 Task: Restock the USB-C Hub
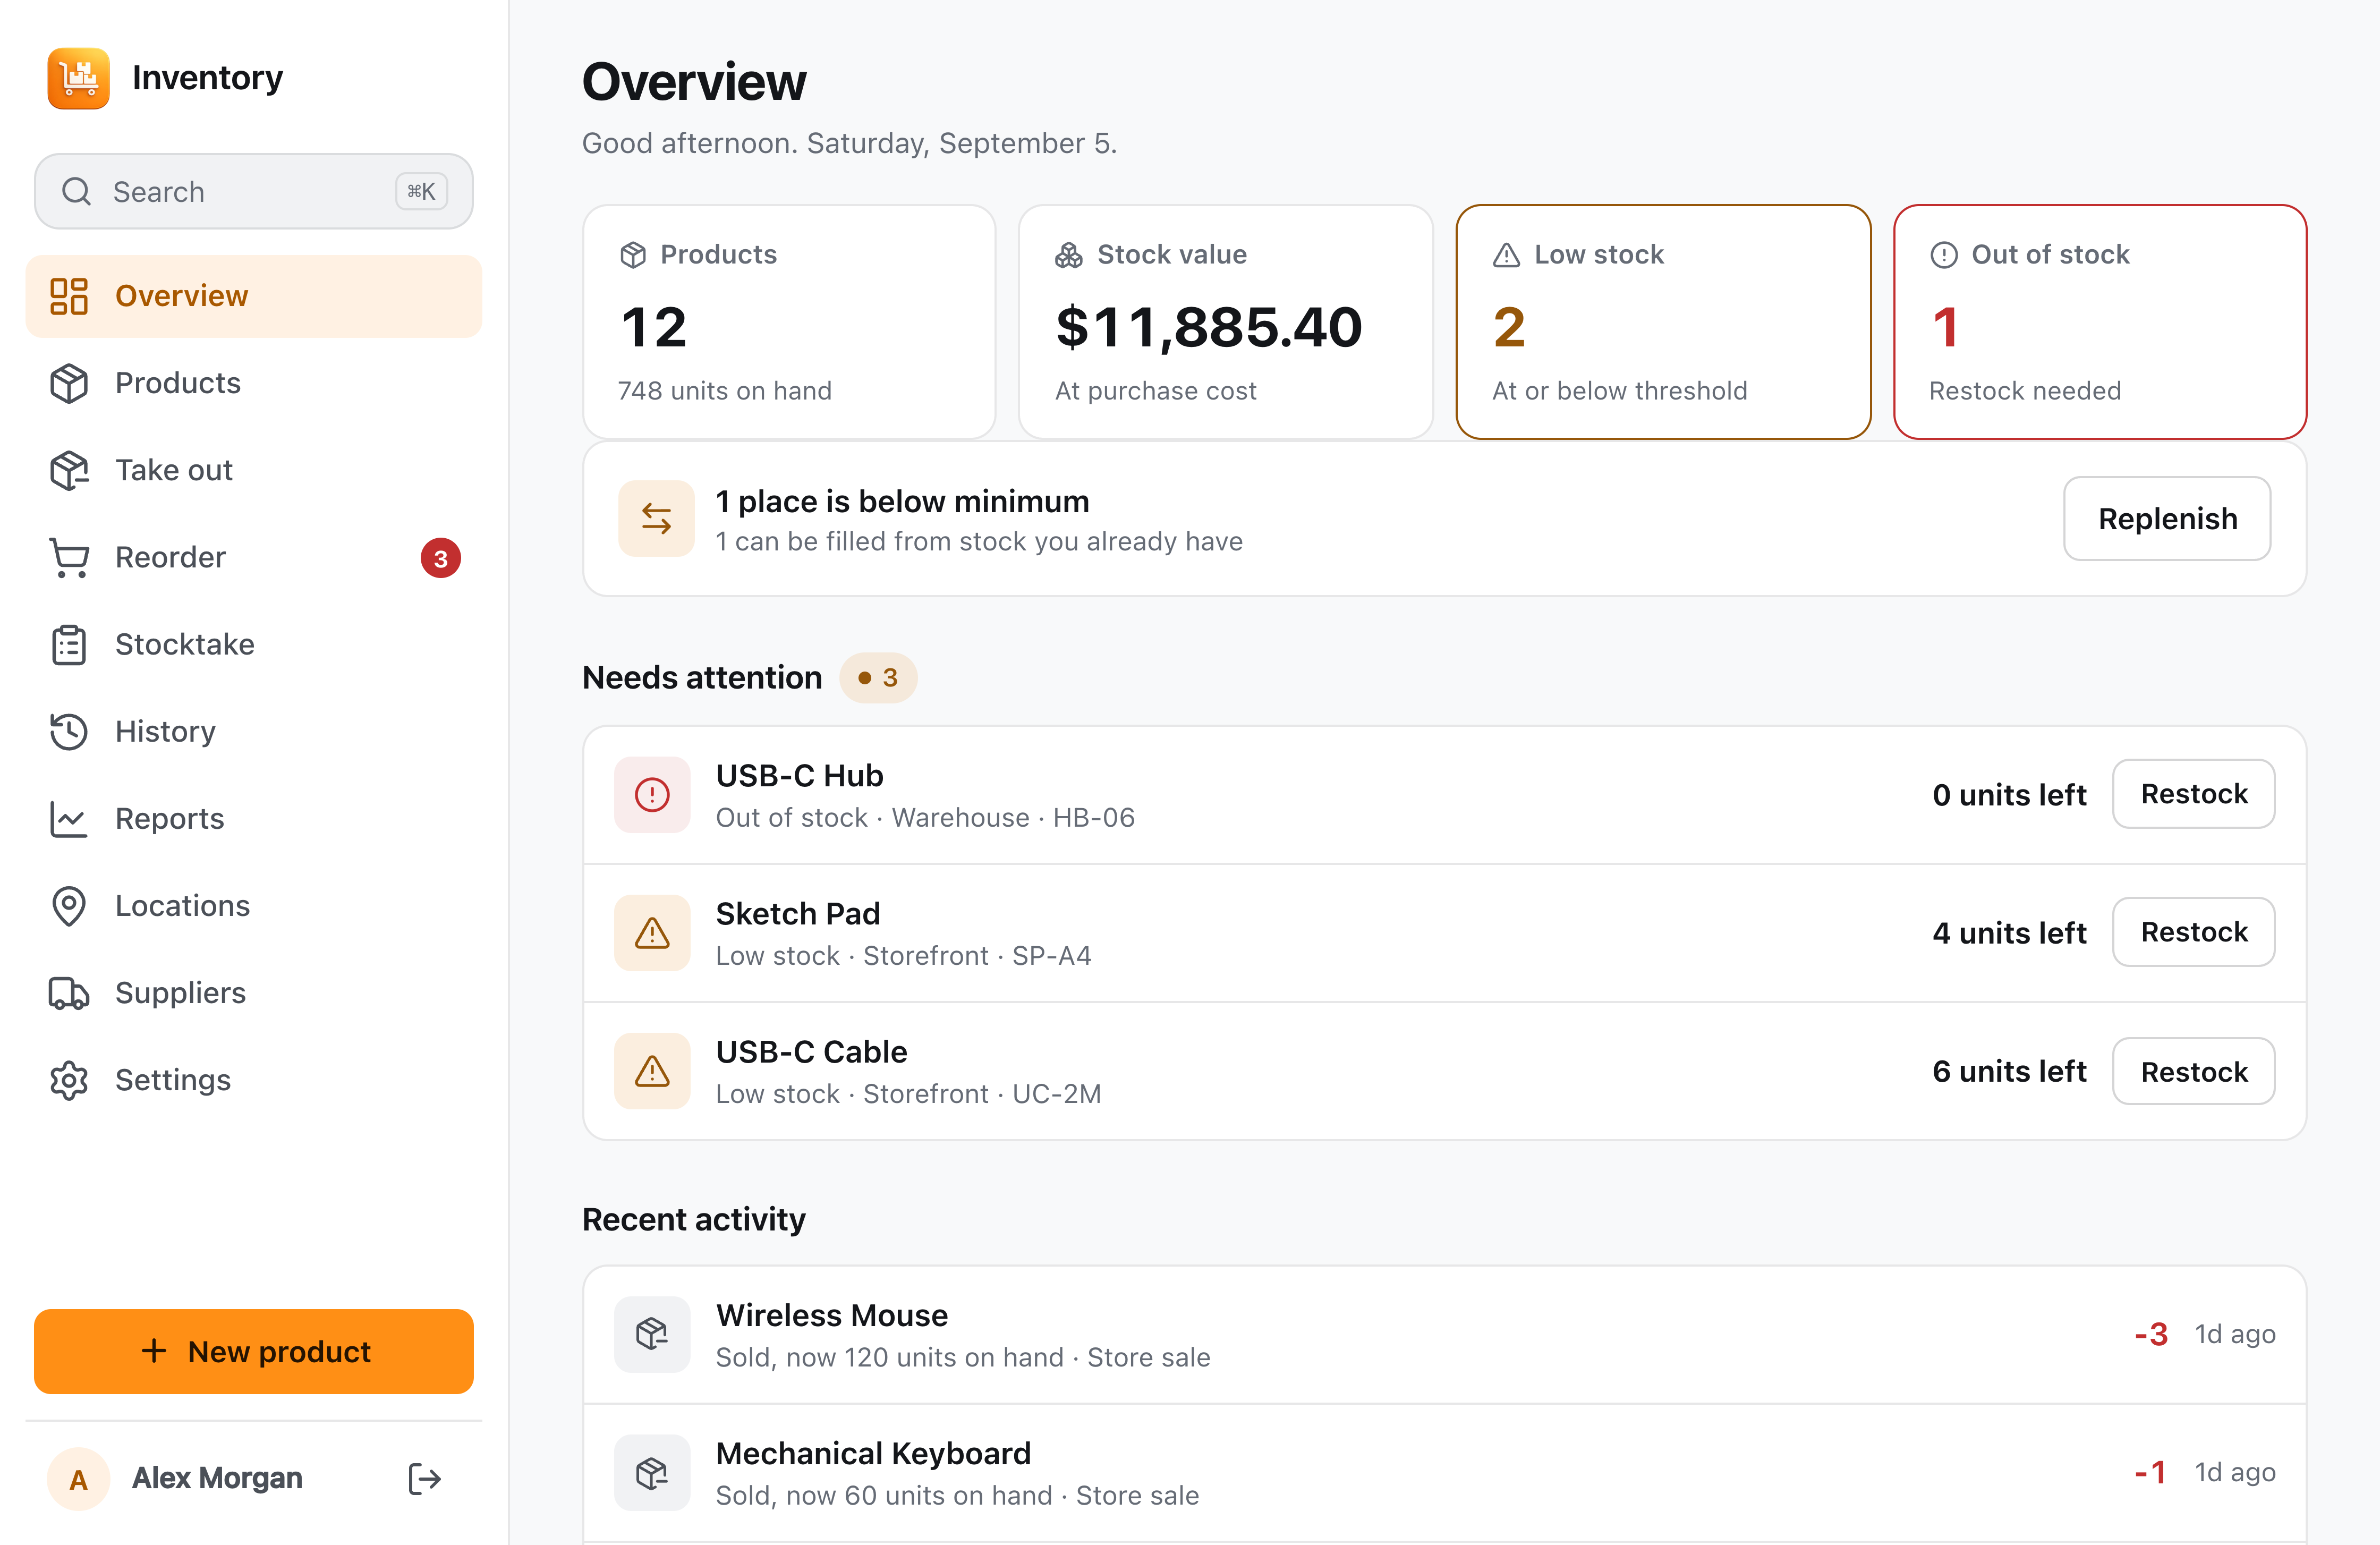[x=2193, y=794]
